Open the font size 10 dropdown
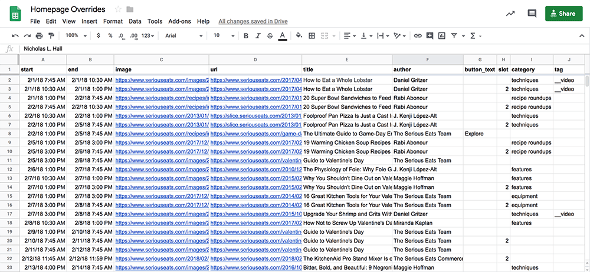Screen dimensions: 590x272 (224, 36)
